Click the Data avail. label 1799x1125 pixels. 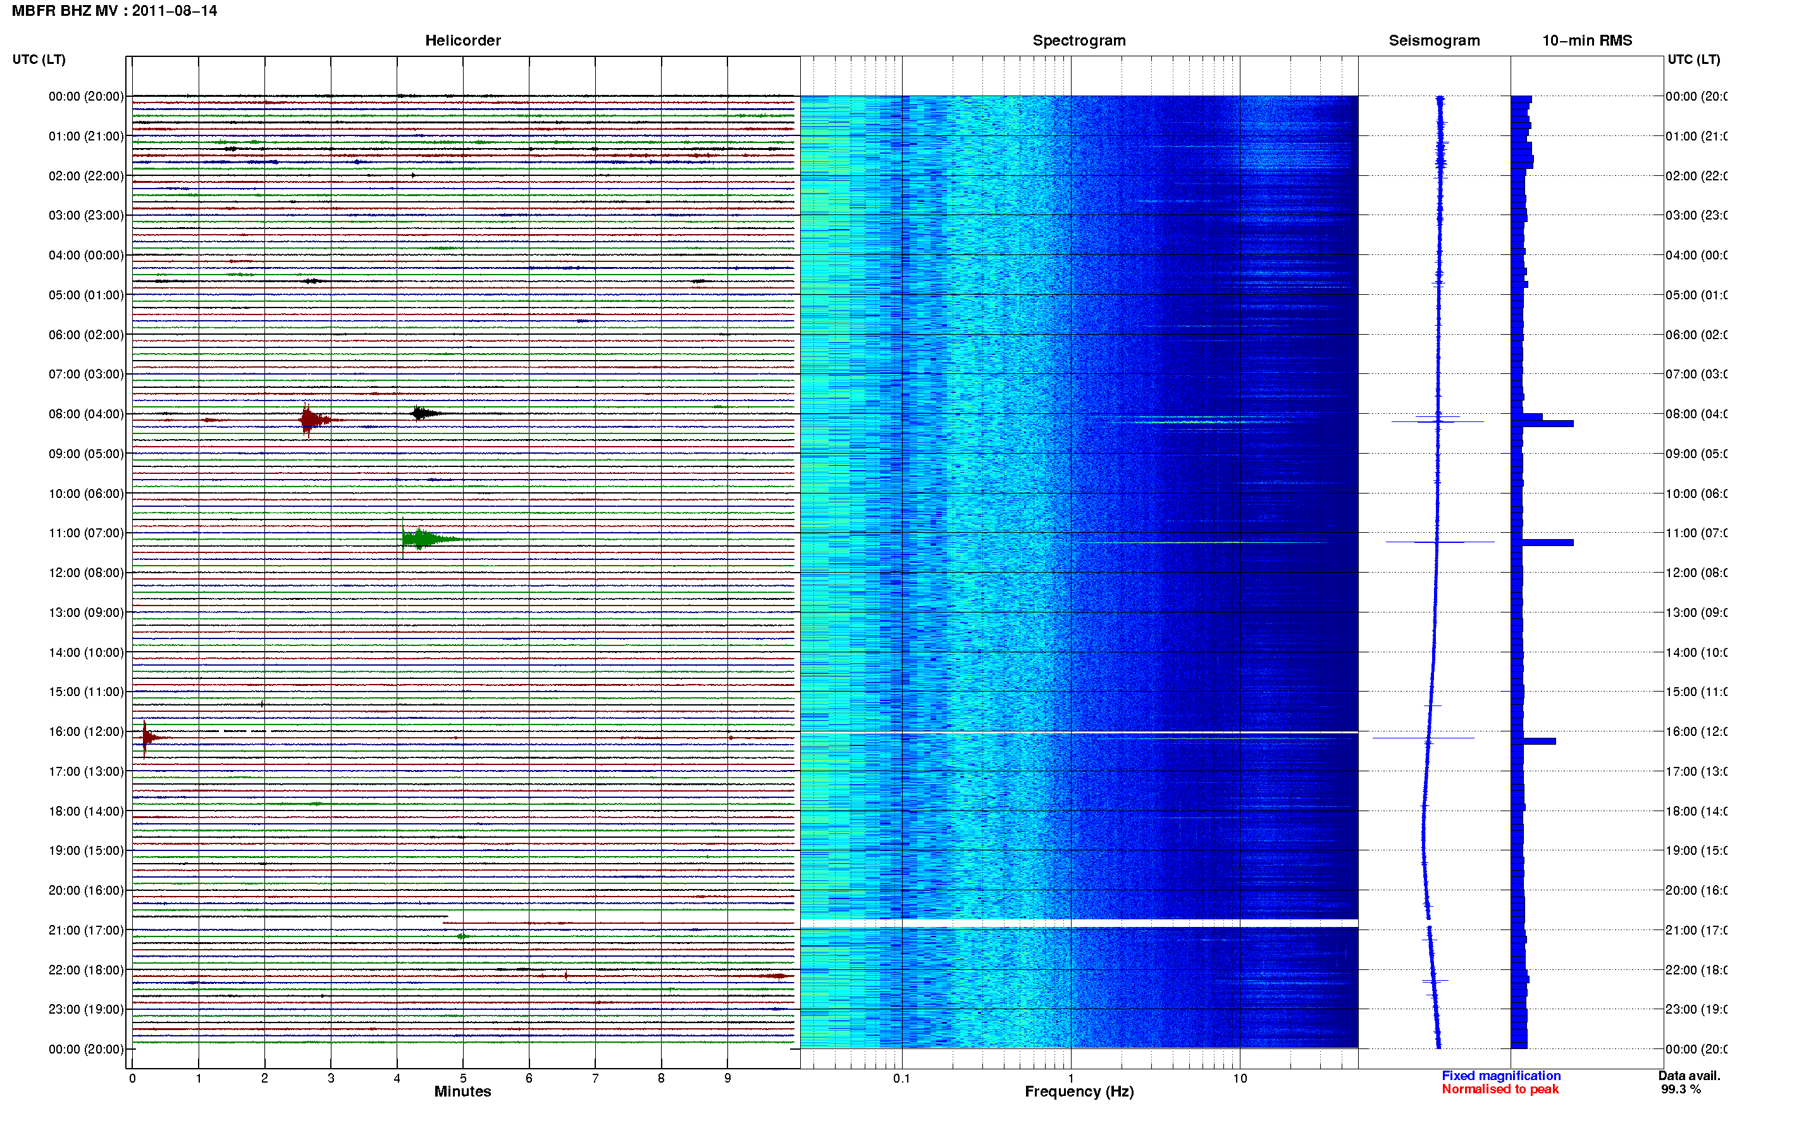(x=1689, y=1076)
